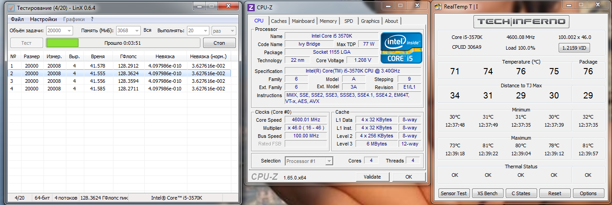612x205 pixels.
Task: Open the Настройки menu in LinX
Action: (43, 19)
